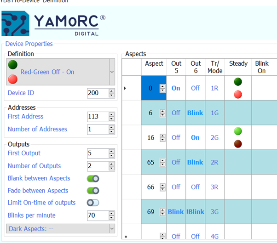Click the signal icon in Definition box
This screenshot has width=277, height=243.
click(x=13, y=72)
